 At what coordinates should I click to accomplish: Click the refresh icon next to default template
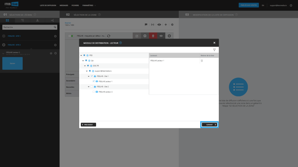tap(109, 36)
